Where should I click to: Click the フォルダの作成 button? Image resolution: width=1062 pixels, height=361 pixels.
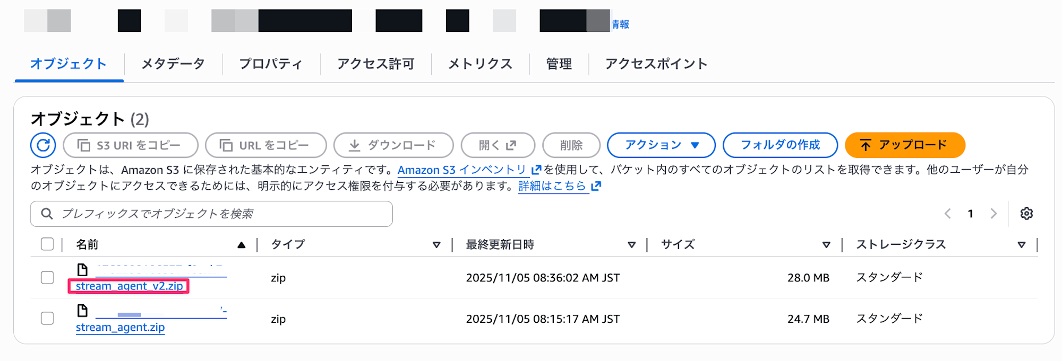tap(780, 145)
